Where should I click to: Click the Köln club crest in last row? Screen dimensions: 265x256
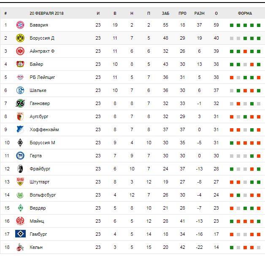pos(20,247)
